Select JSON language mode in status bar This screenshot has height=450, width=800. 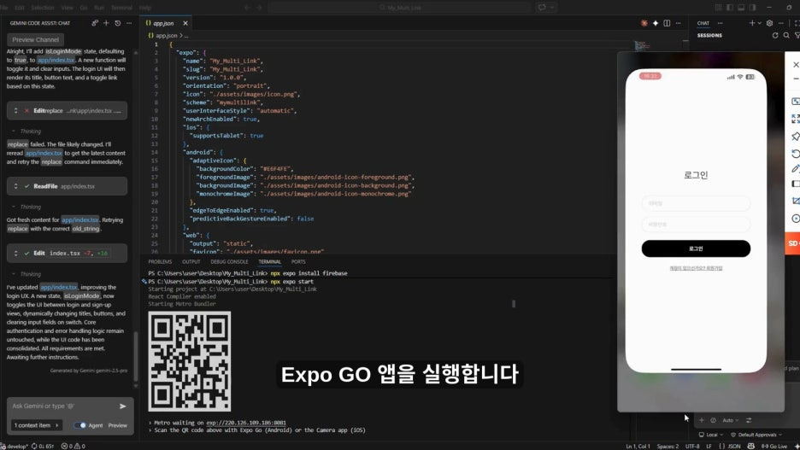pyautogui.click(x=730, y=446)
